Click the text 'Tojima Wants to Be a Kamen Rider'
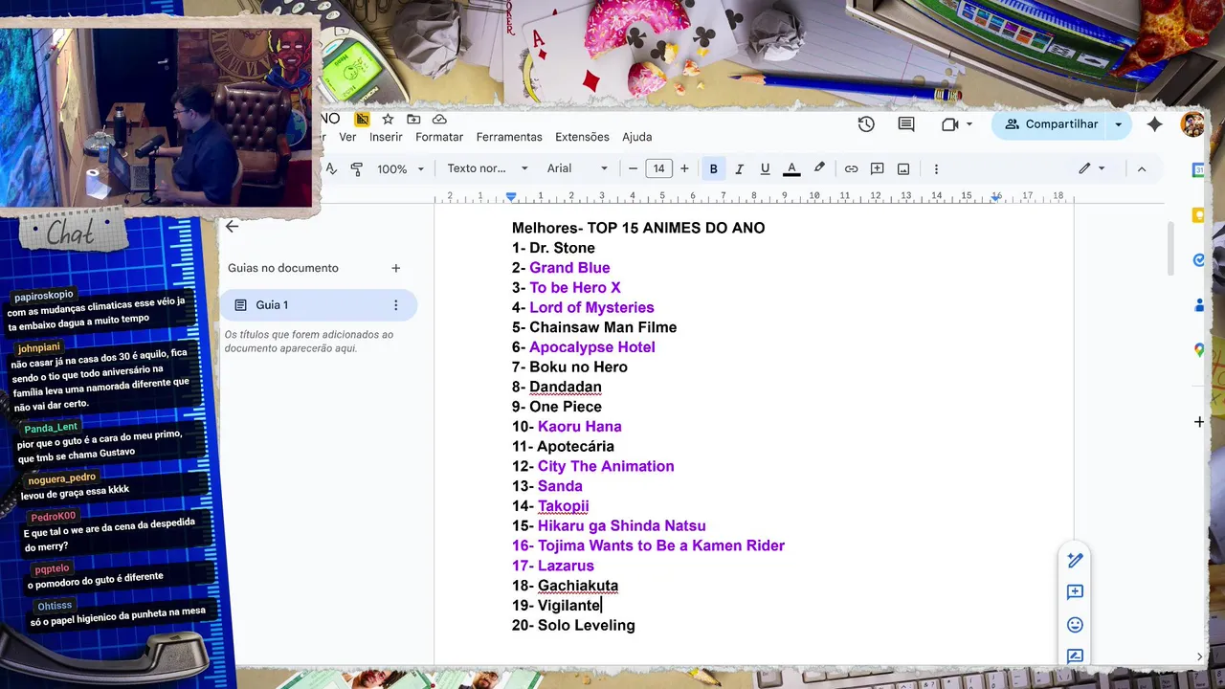 pos(661,545)
